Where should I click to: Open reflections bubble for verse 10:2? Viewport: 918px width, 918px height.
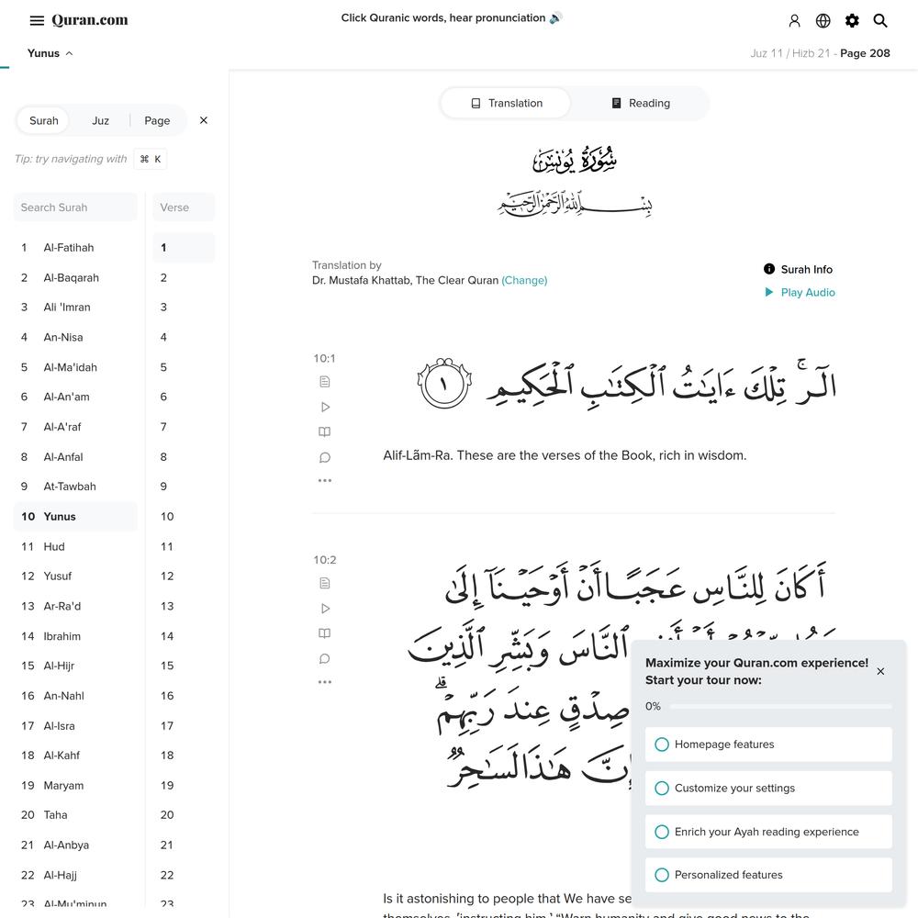pyautogui.click(x=324, y=658)
